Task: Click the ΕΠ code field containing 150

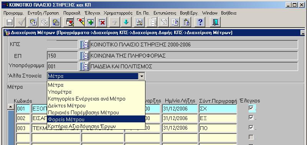Action: 63,56
